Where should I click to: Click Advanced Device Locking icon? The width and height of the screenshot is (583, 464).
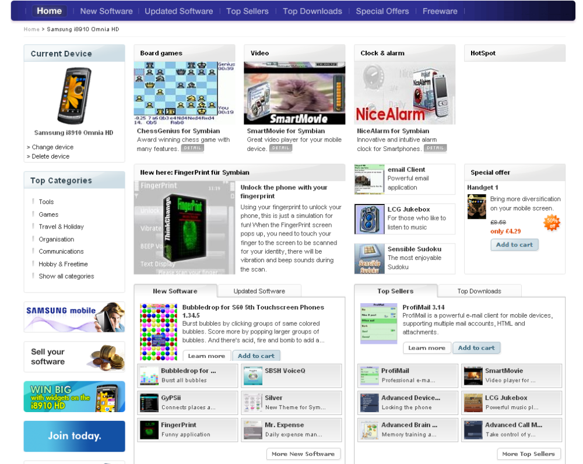click(x=370, y=403)
